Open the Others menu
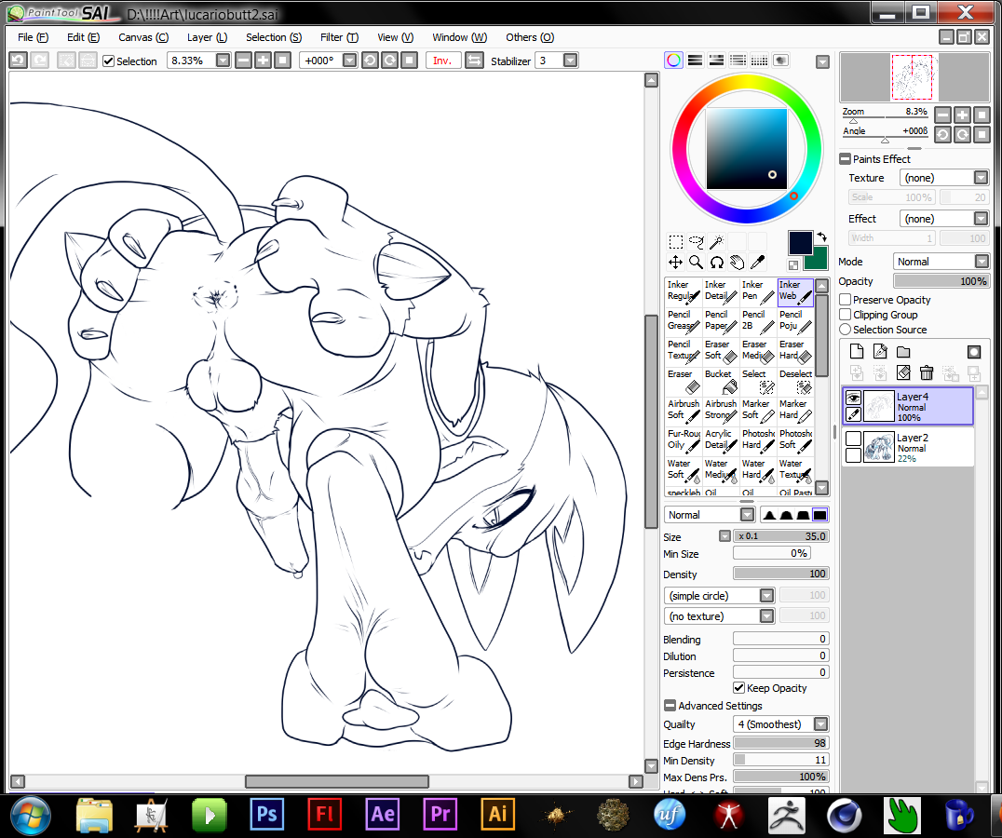The image size is (1002, 838). 530,37
